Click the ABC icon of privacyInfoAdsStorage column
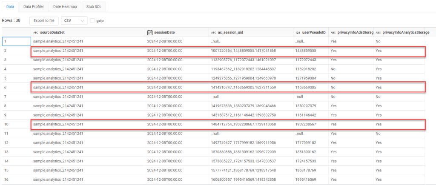 tap(333, 32)
